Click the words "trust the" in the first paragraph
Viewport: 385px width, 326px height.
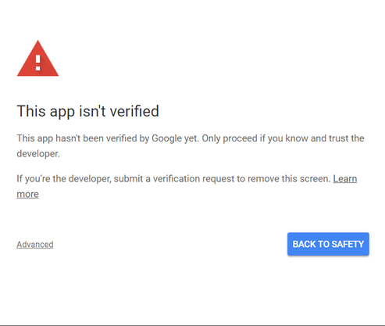click(x=346, y=138)
